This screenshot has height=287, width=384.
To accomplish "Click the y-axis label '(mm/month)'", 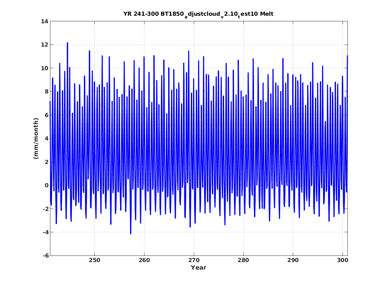I will 36,138.
